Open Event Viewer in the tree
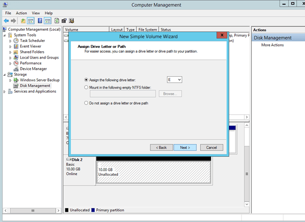 click(x=30, y=46)
